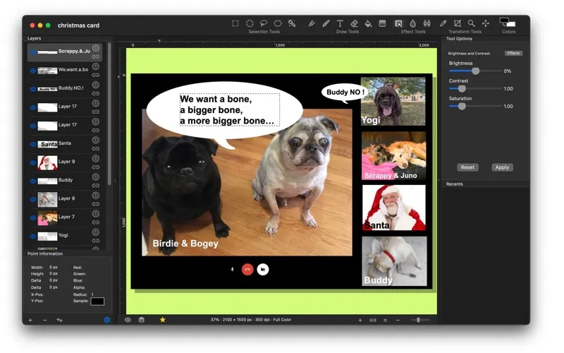This screenshot has width=564, height=353.
Task: Toggle visibility of Santa text layer
Action: point(32,144)
